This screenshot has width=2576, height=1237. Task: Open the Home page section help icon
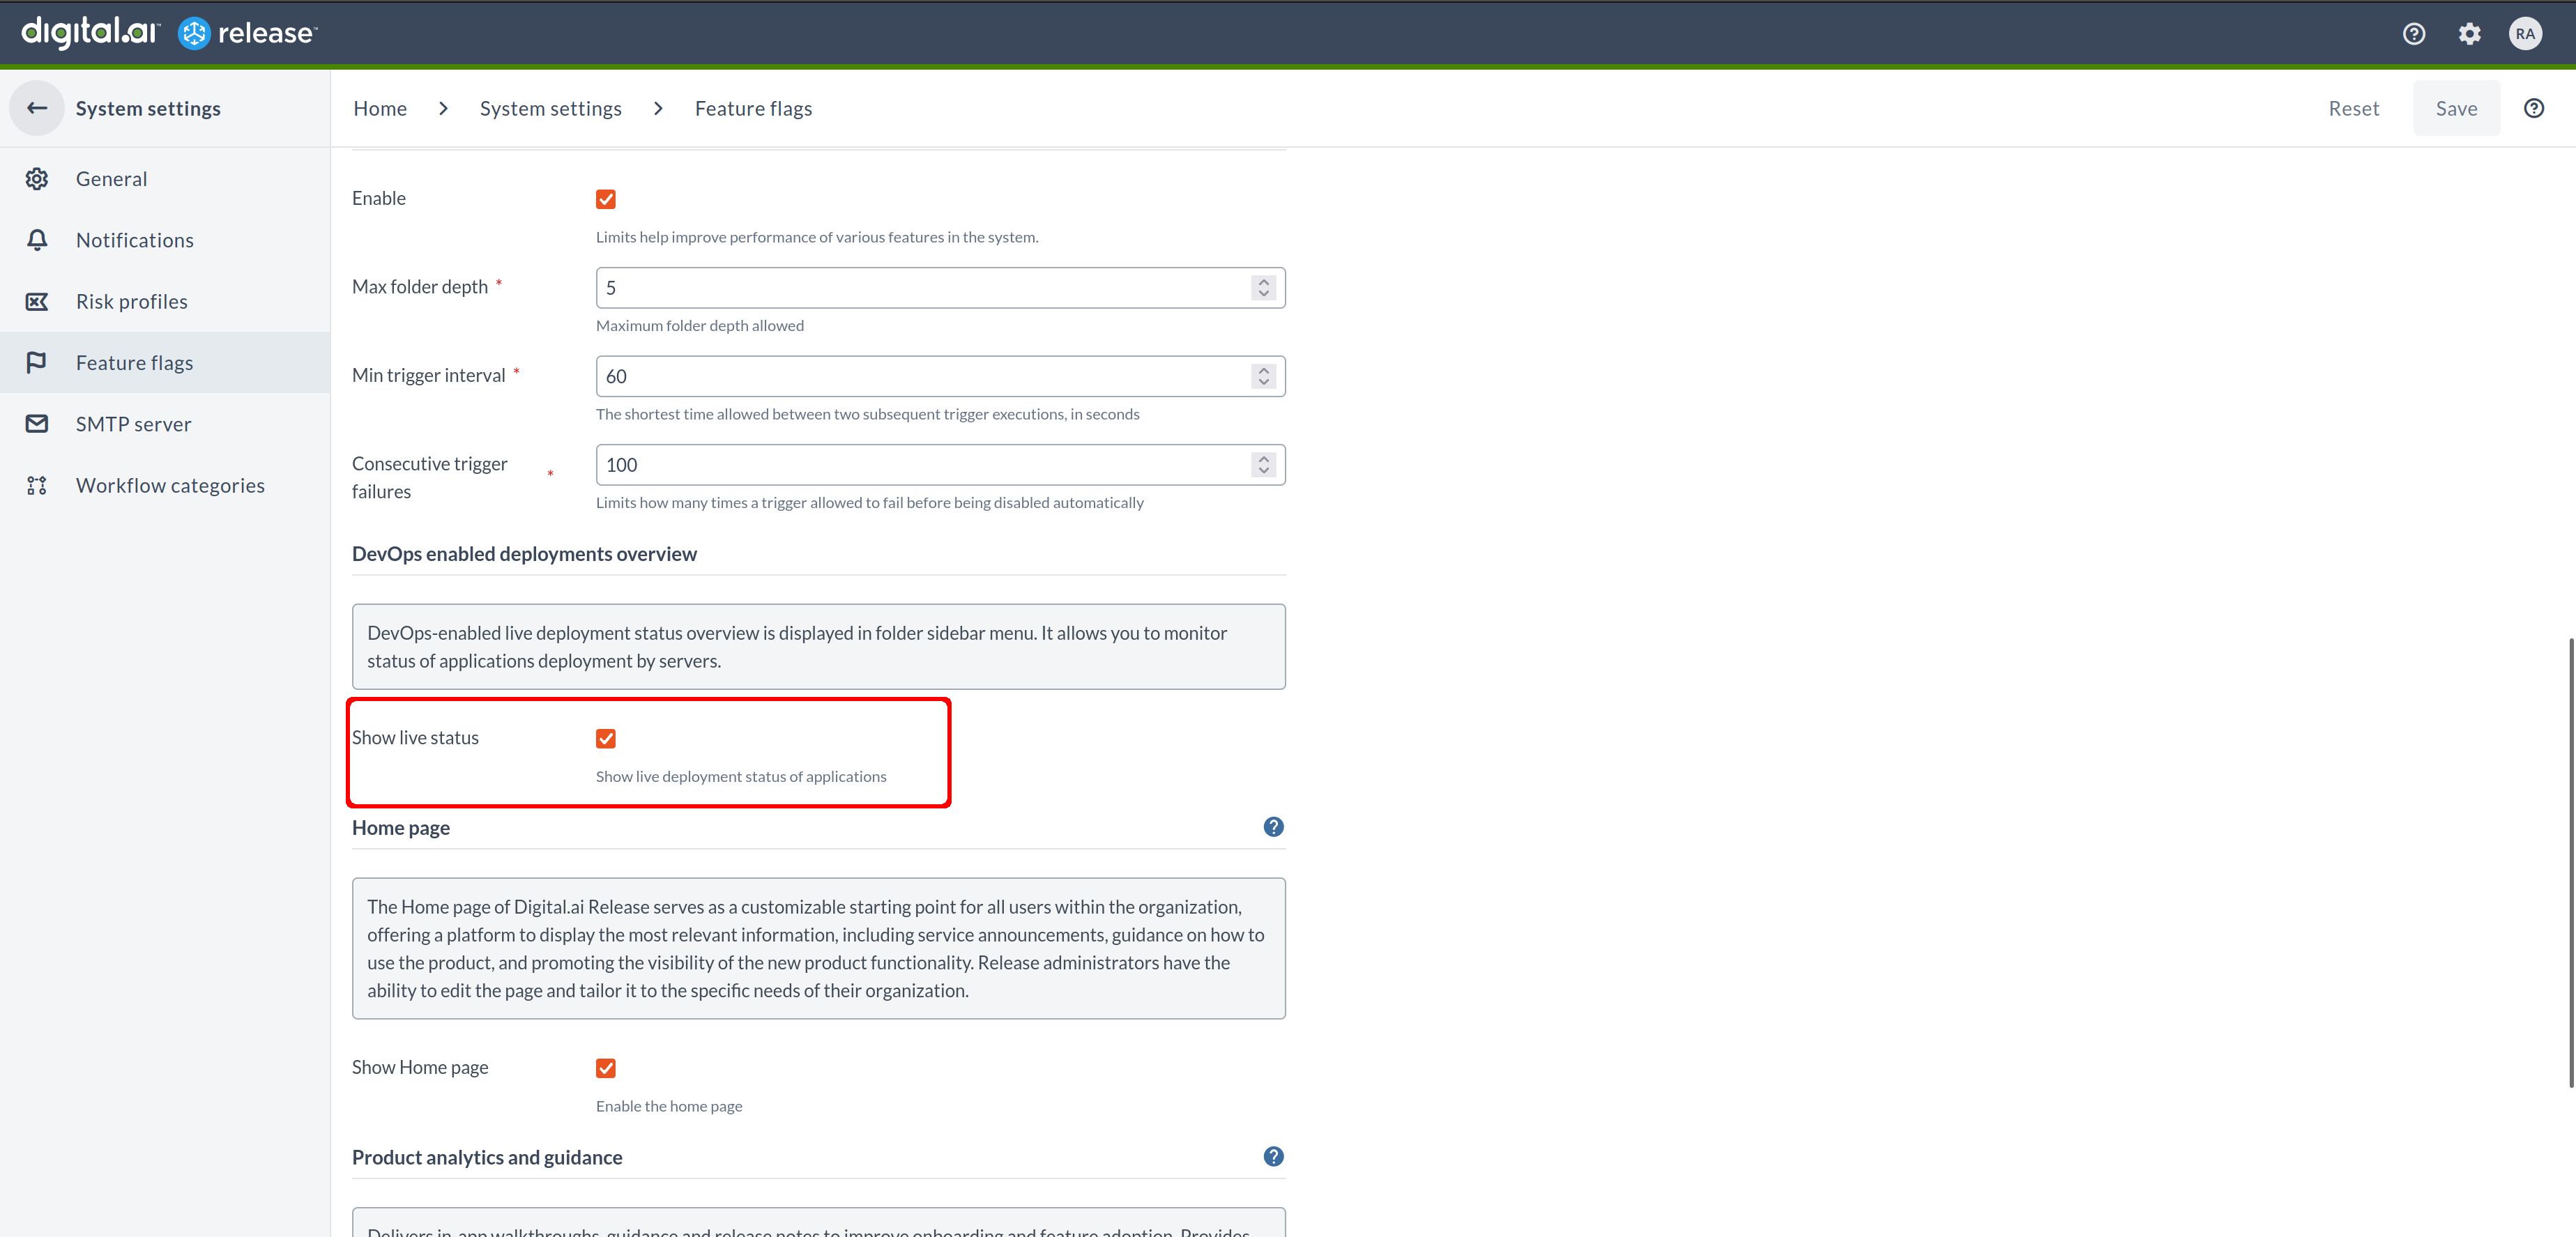pyautogui.click(x=1273, y=827)
